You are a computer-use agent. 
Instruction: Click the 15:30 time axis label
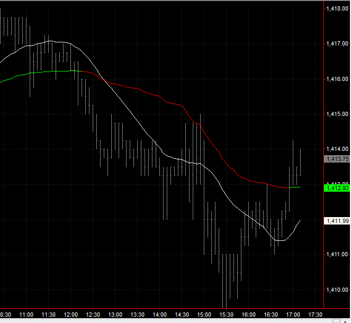[226, 315]
